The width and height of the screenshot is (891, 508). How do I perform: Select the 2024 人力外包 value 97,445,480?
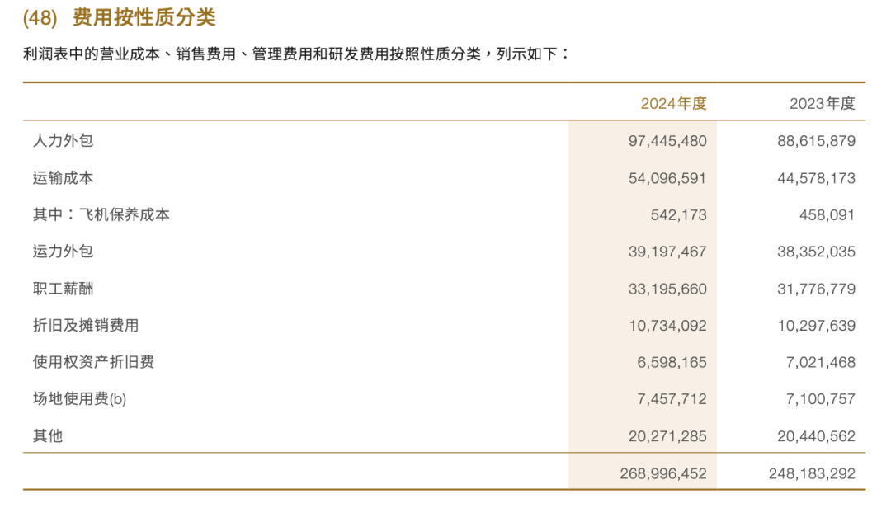(x=667, y=141)
